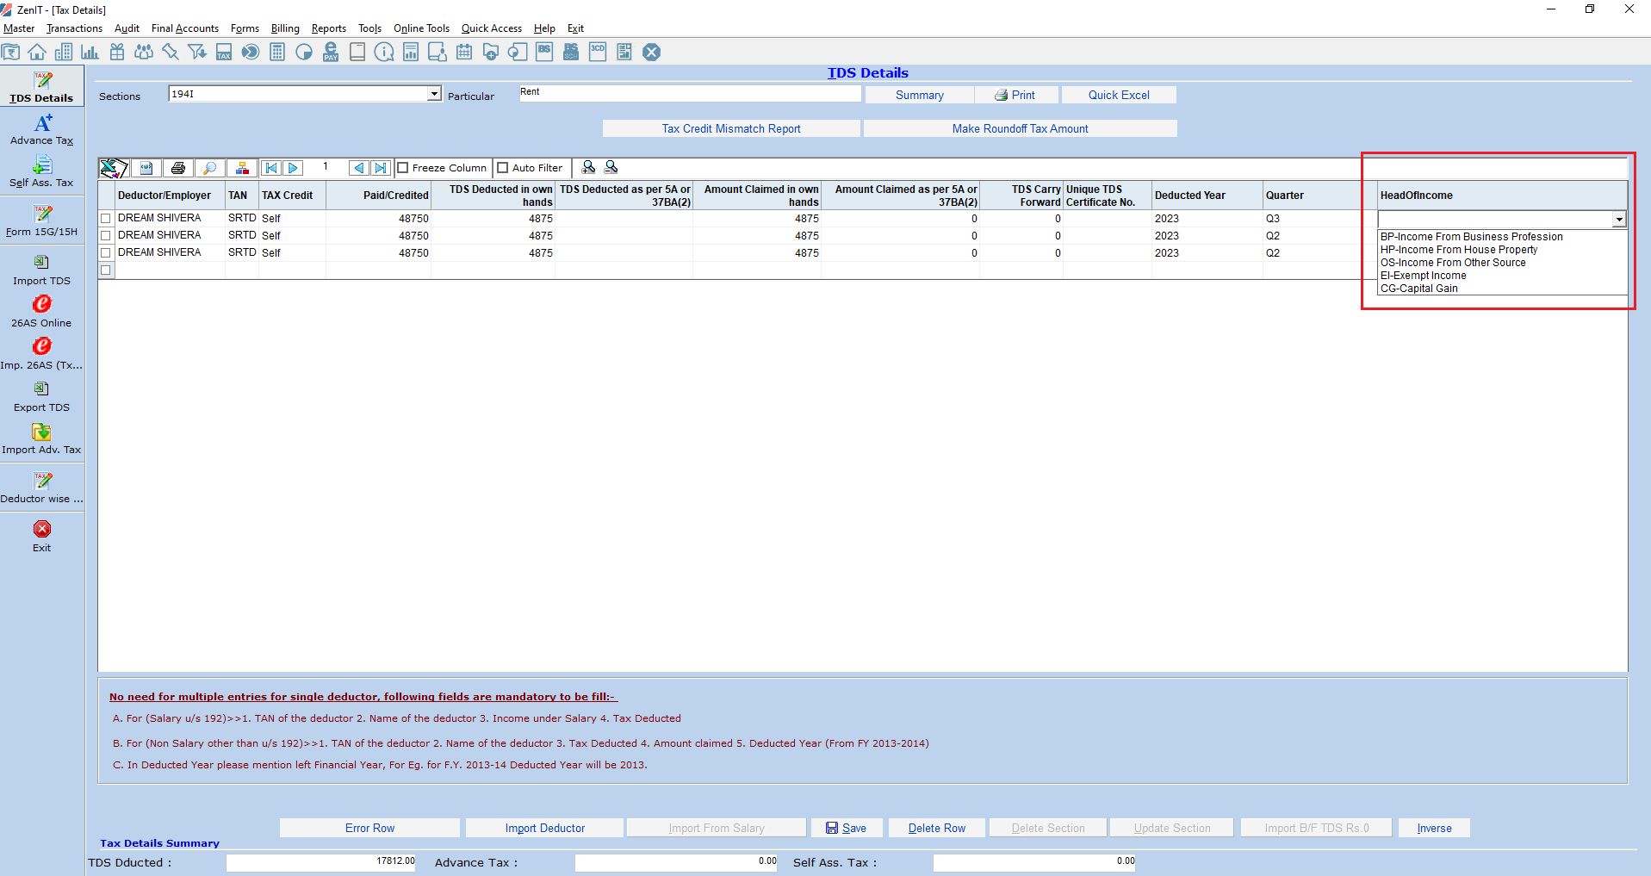1651x876 pixels.
Task: Enable the Auto Filter checkbox
Action: click(x=503, y=168)
